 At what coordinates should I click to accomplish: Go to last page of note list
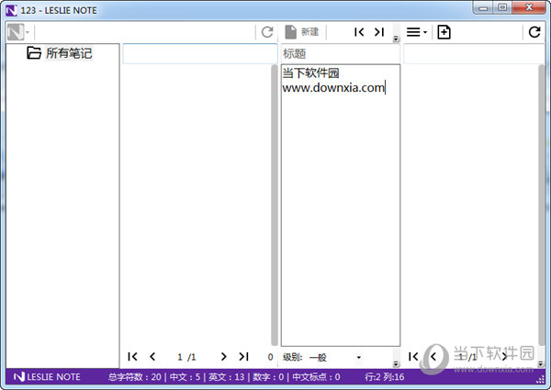[243, 357]
